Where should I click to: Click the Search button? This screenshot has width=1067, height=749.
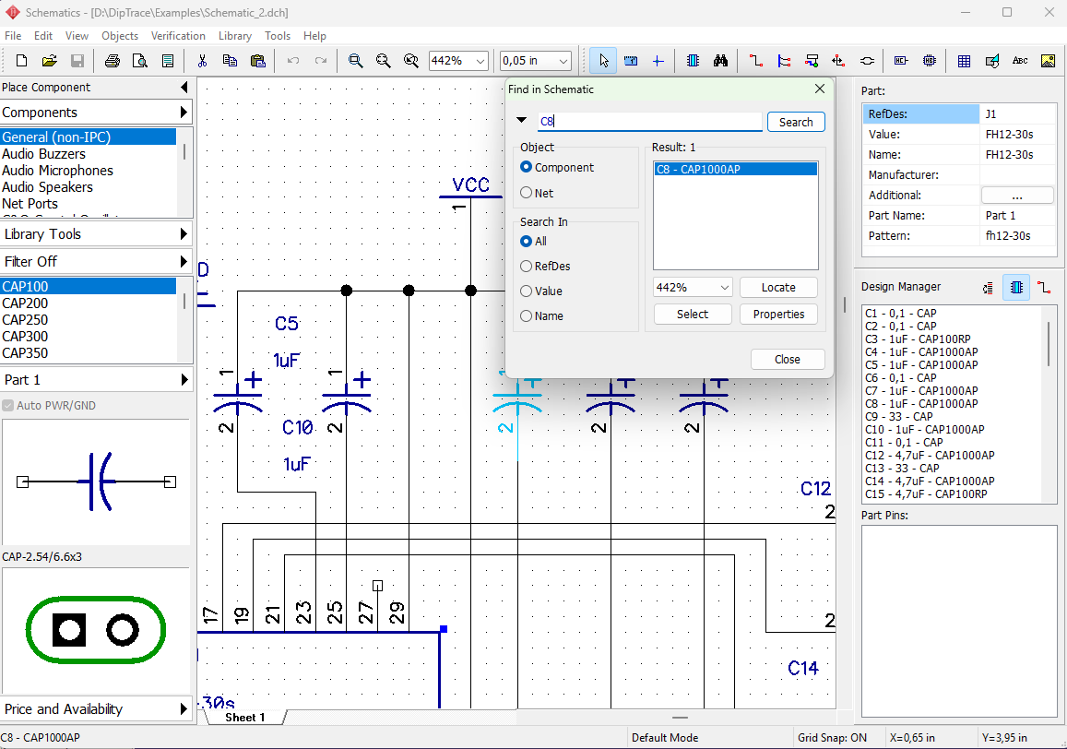click(x=796, y=122)
